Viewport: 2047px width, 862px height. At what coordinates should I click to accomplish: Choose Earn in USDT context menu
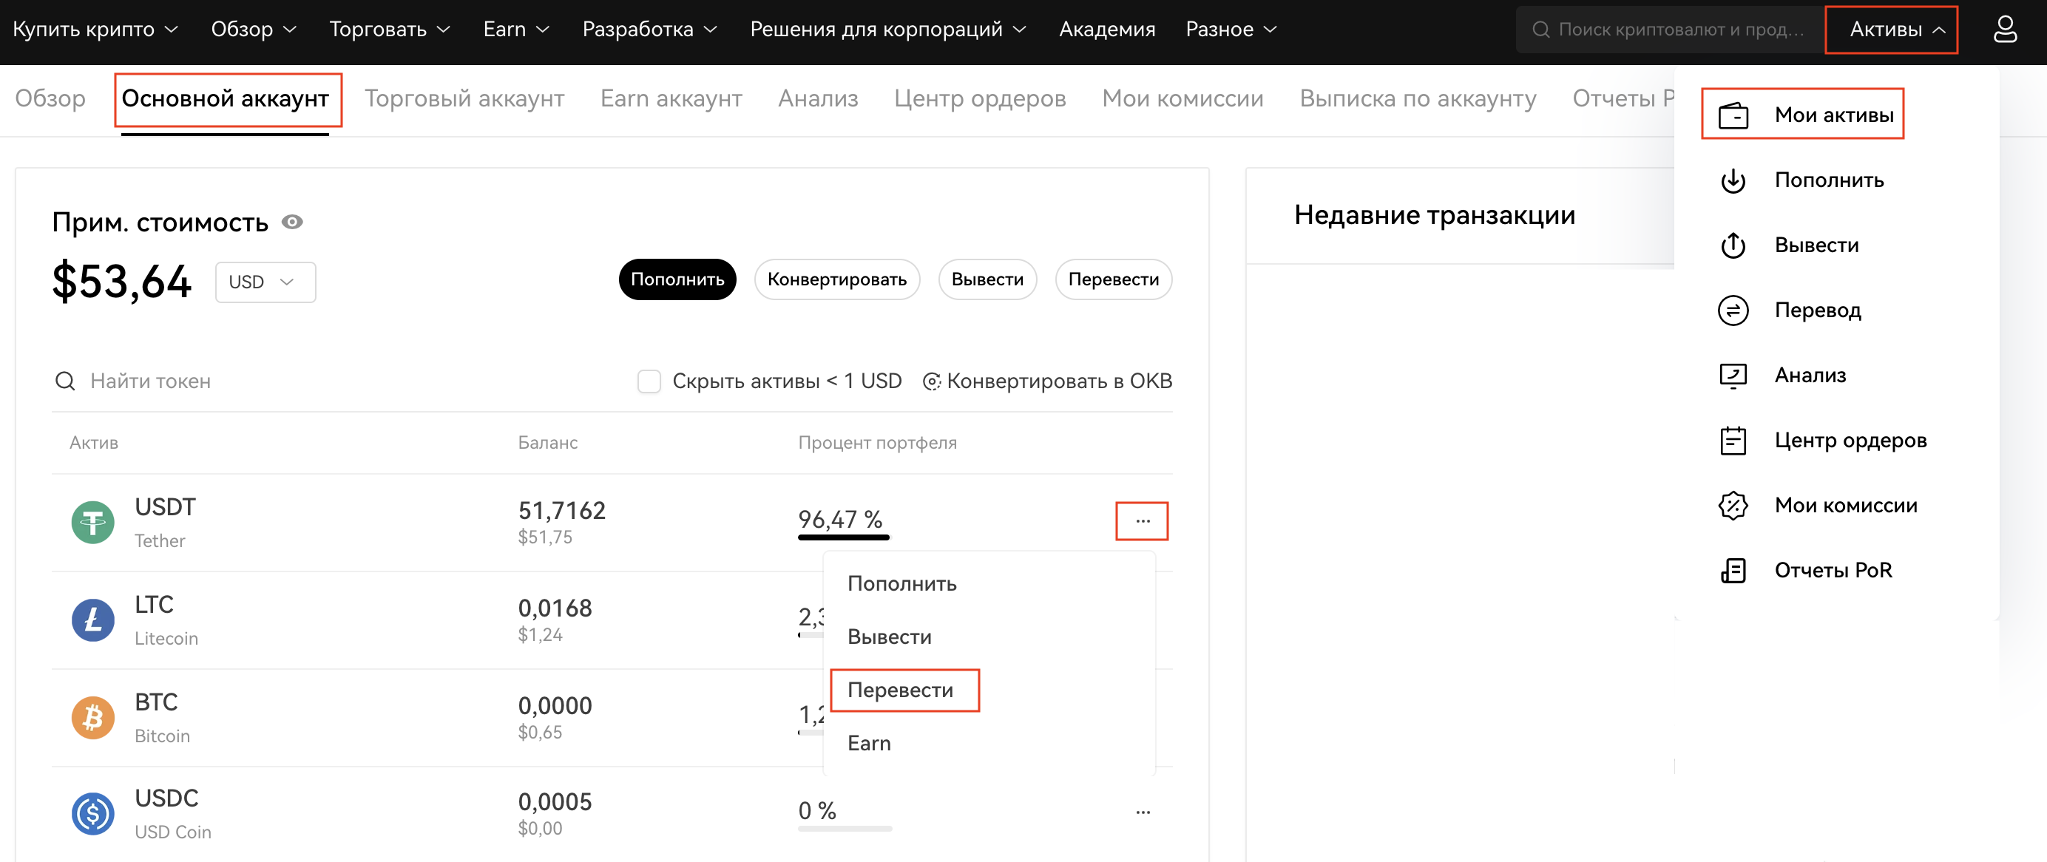pyautogui.click(x=870, y=743)
